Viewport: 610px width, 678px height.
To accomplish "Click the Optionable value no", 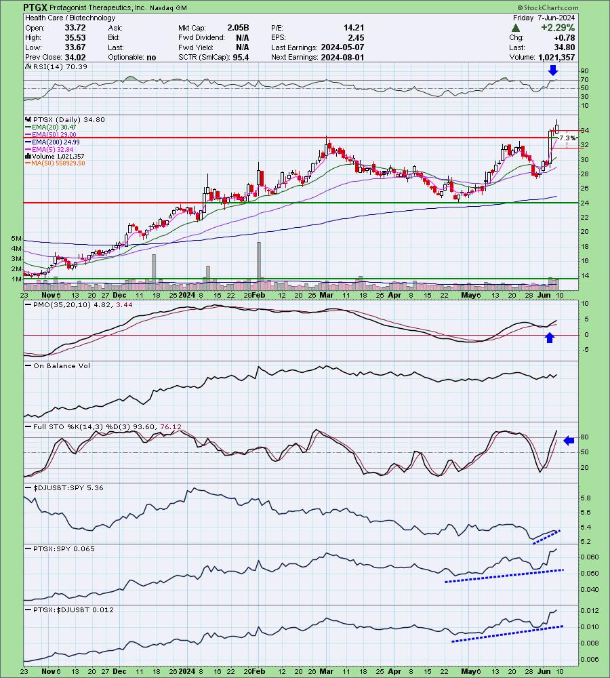I will coord(151,58).
